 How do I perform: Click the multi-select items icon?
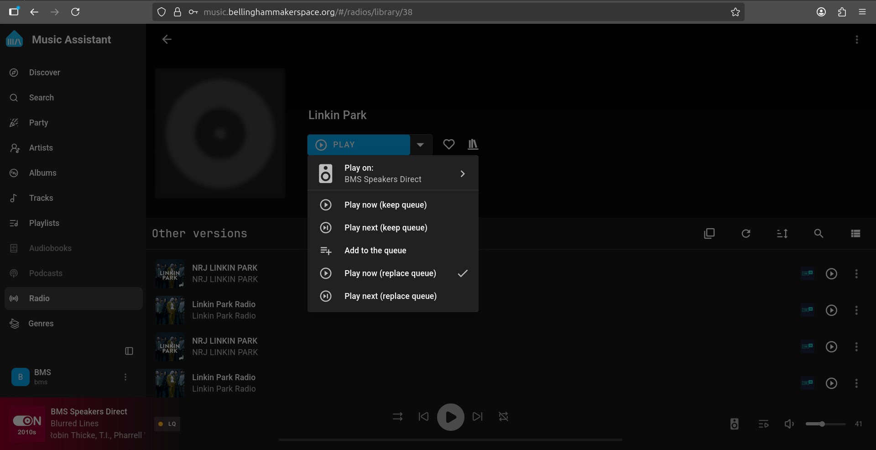click(x=709, y=234)
